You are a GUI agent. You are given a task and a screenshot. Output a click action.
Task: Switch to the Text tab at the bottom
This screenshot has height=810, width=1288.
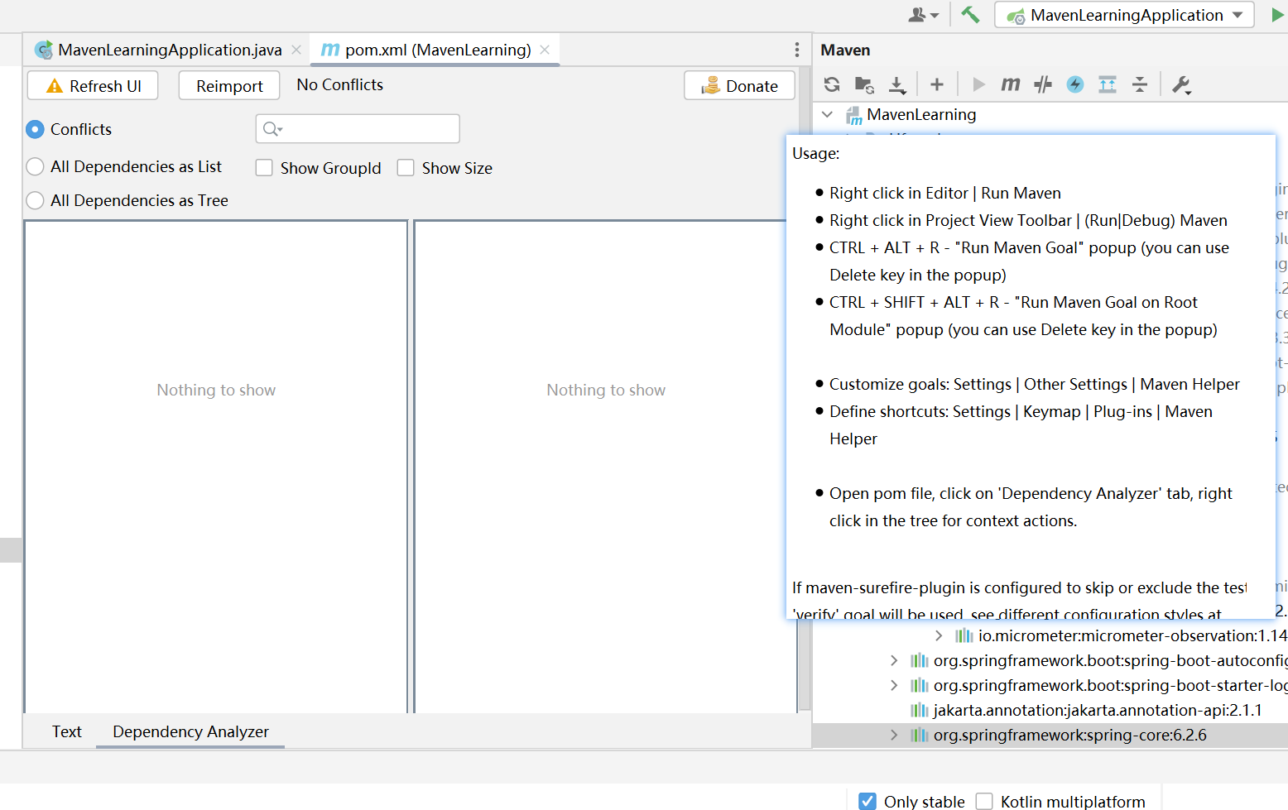66,731
